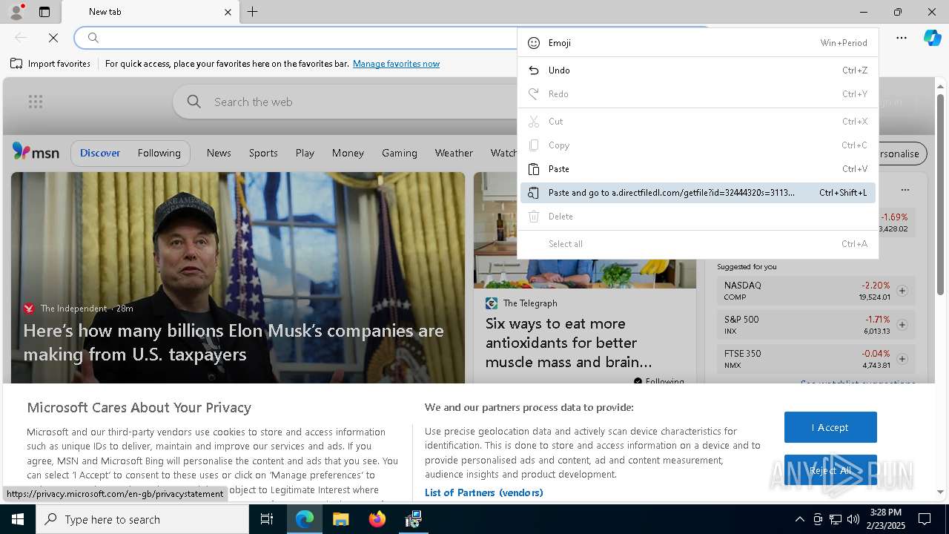Viewport: 949px width, 534px height.
Task: Launch Firefox from the taskbar
Action: click(377, 519)
